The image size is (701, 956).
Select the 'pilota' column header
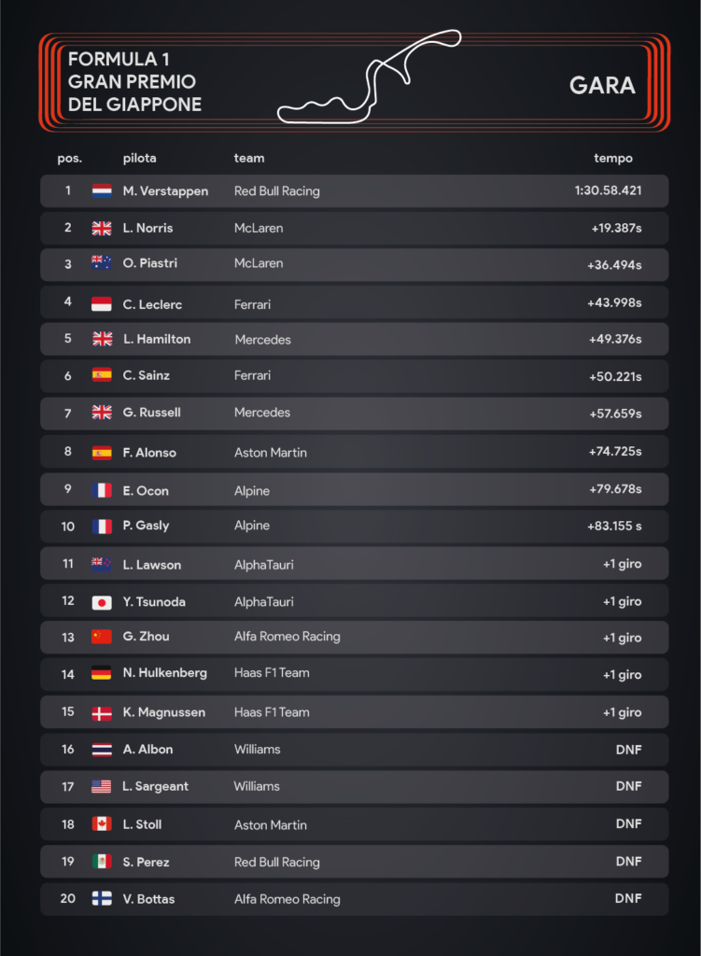[x=140, y=159]
